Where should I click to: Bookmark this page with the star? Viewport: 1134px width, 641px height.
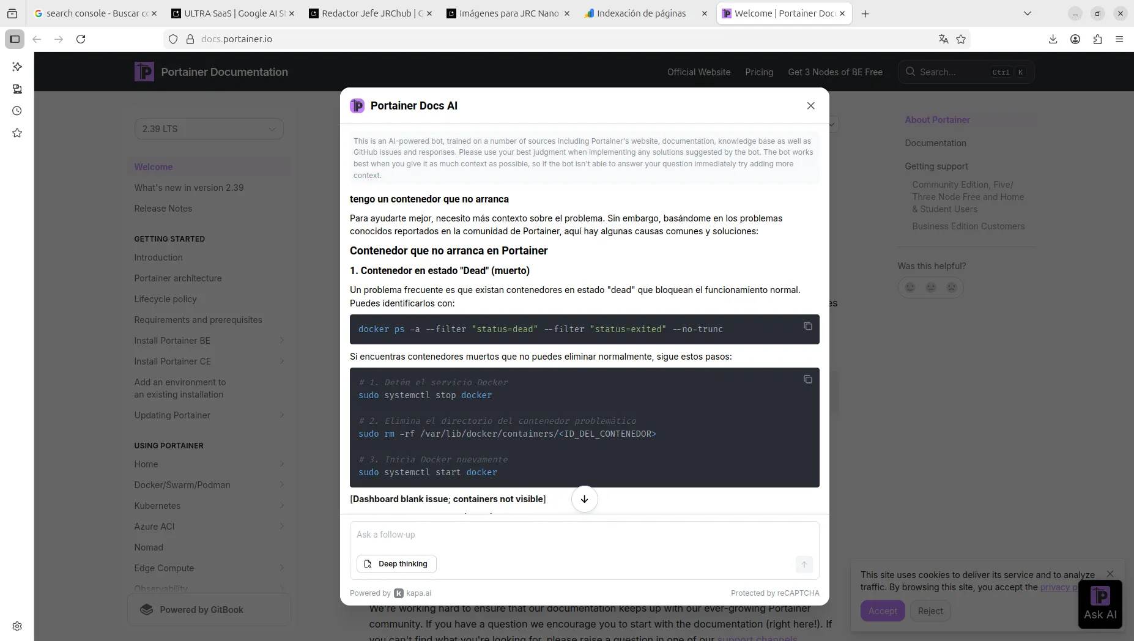tap(961, 39)
